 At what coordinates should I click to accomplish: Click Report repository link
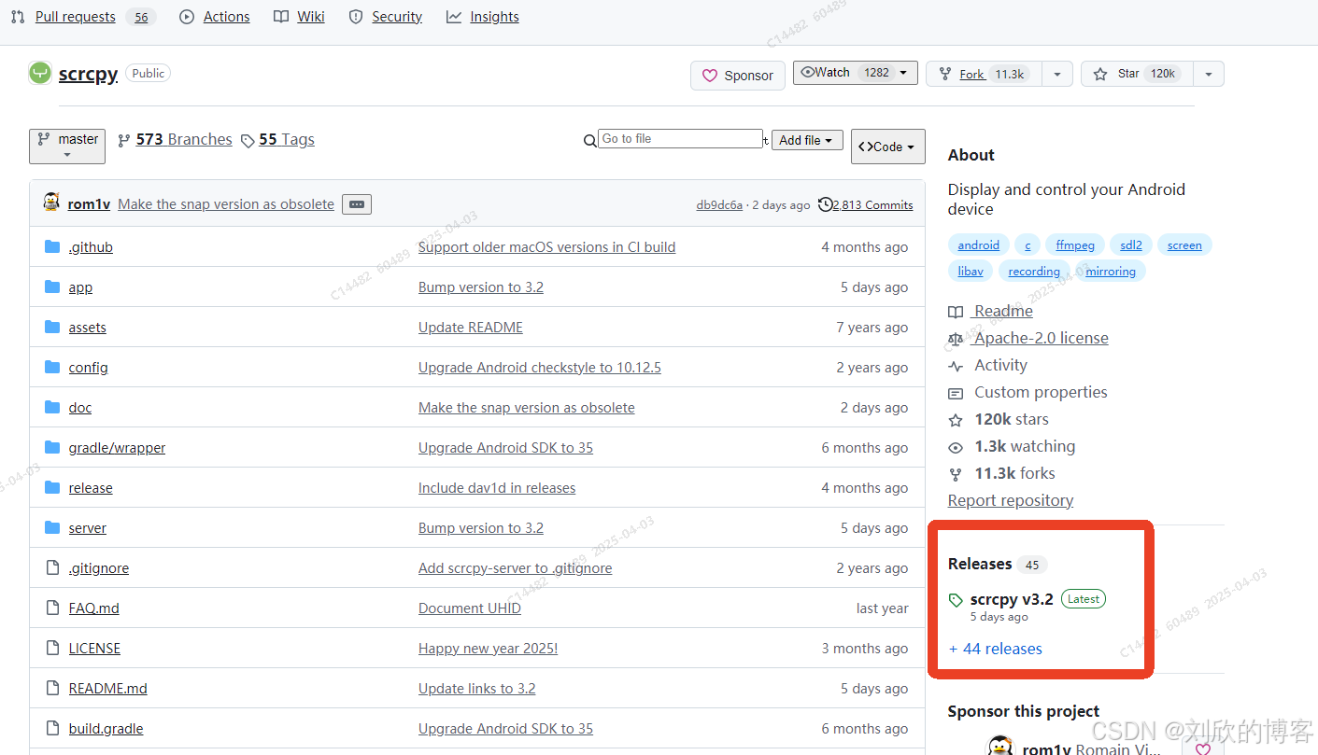[1011, 500]
